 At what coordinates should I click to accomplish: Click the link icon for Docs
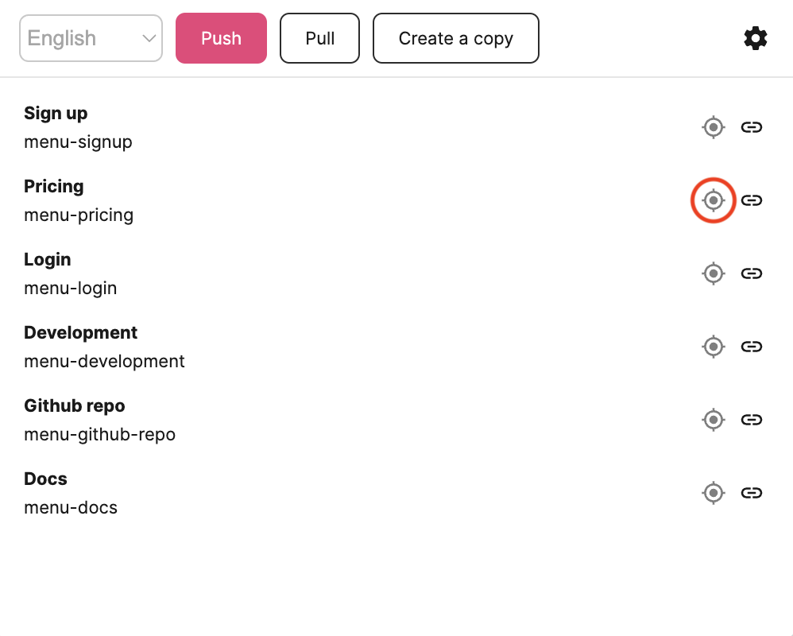coord(752,493)
